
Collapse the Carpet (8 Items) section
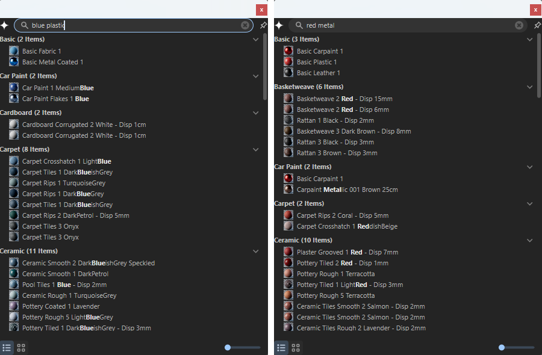coord(255,149)
